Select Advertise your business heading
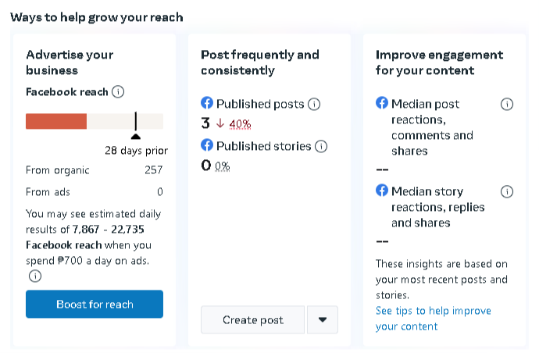Viewport: 539px width, 353px height. tap(70, 62)
